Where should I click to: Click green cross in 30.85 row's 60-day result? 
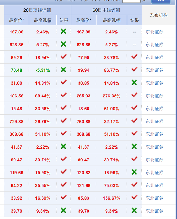134,83
